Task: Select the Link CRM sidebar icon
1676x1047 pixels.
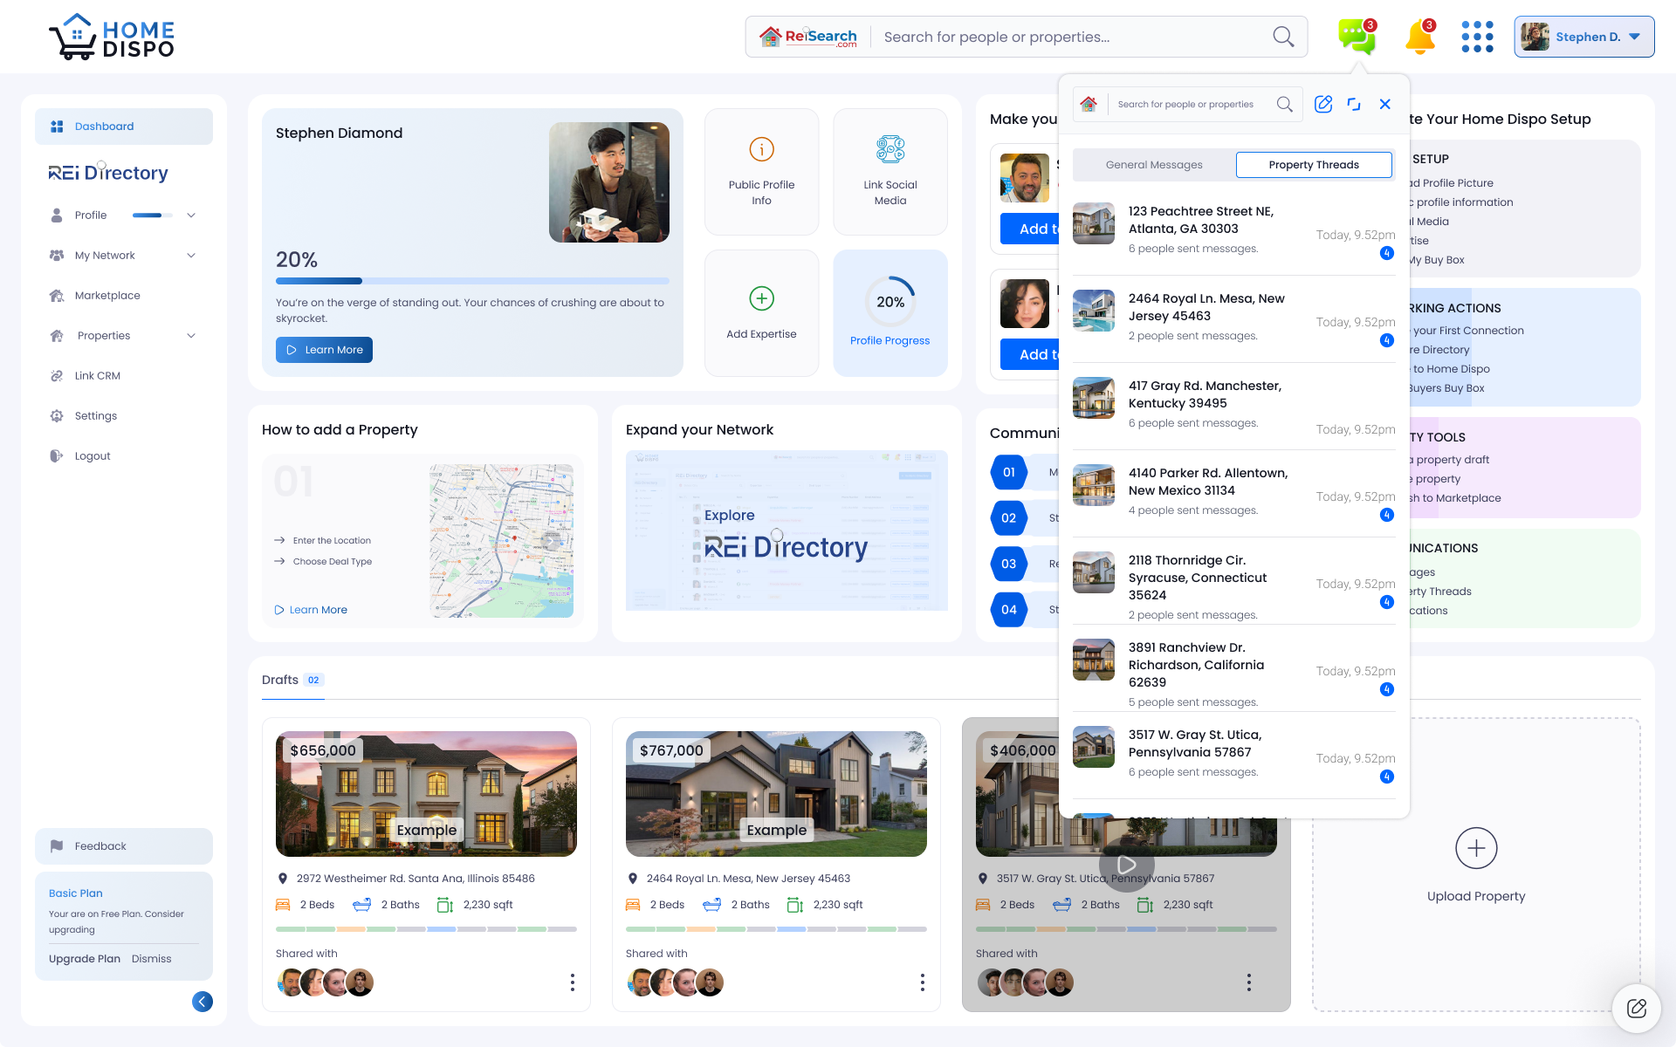Action: (x=57, y=375)
